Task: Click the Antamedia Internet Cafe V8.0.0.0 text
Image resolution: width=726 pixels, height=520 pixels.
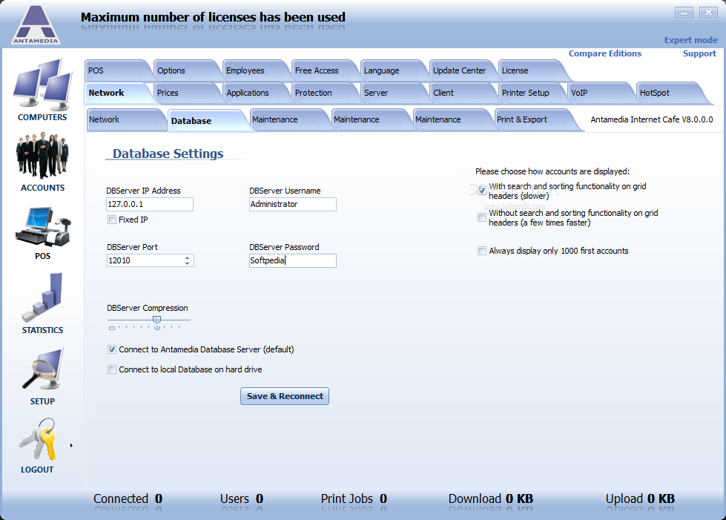Action: click(x=651, y=119)
